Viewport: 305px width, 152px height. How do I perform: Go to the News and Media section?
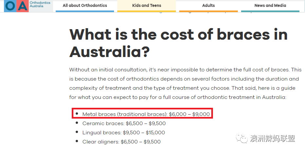point(270,6)
